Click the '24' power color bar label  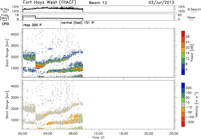pos(187,42)
